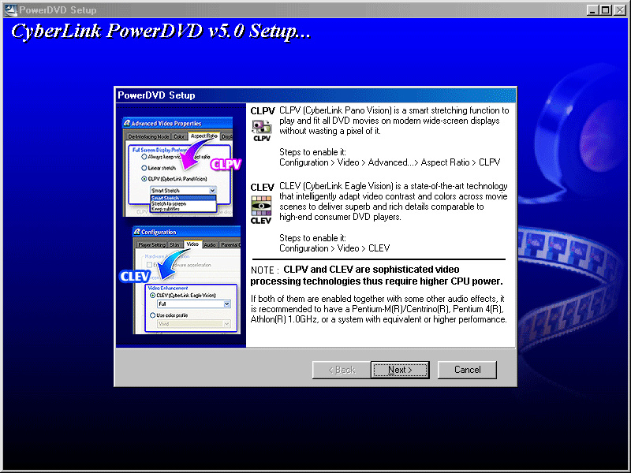Open the Smart Stretch dropdown in the illustration
631x473 pixels.
click(183, 190)
